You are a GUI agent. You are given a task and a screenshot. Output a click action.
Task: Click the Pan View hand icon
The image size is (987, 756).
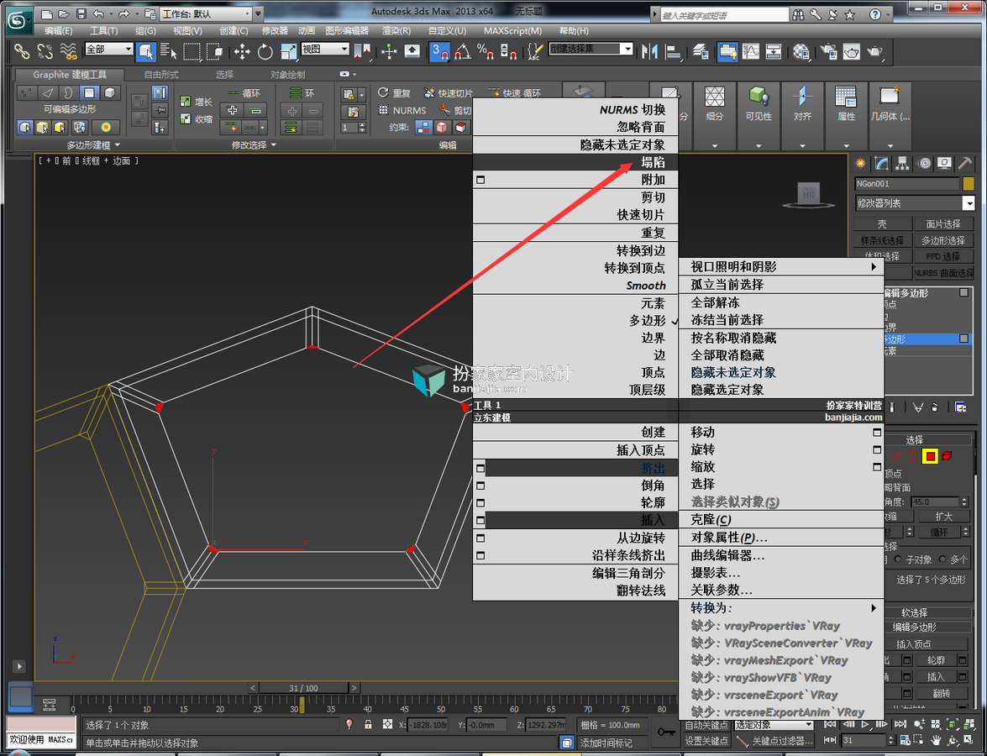937,740
